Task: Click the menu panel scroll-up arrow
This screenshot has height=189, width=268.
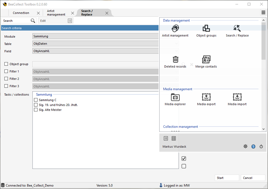Action: point(263,20)
